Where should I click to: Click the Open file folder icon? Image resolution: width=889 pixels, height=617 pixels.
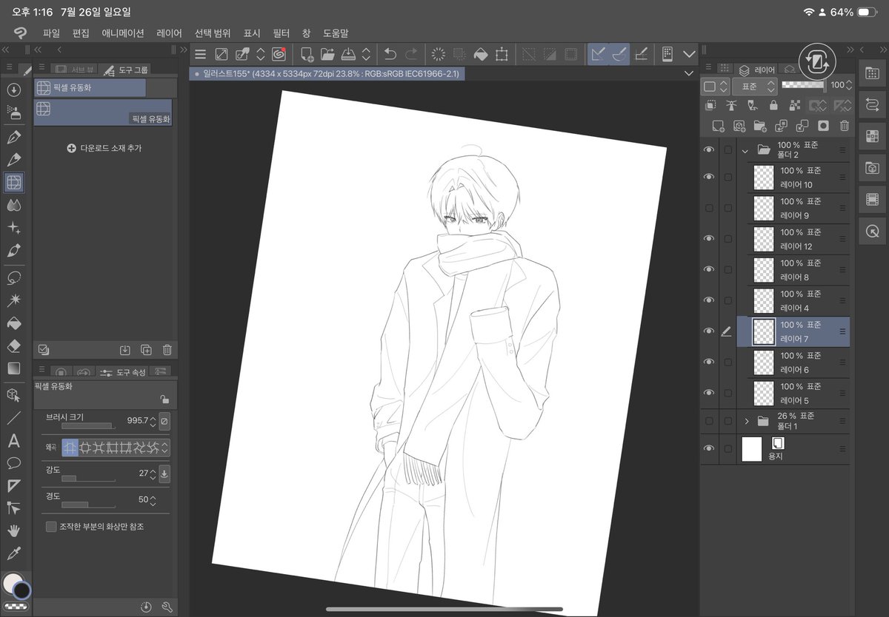pos(327,54)
